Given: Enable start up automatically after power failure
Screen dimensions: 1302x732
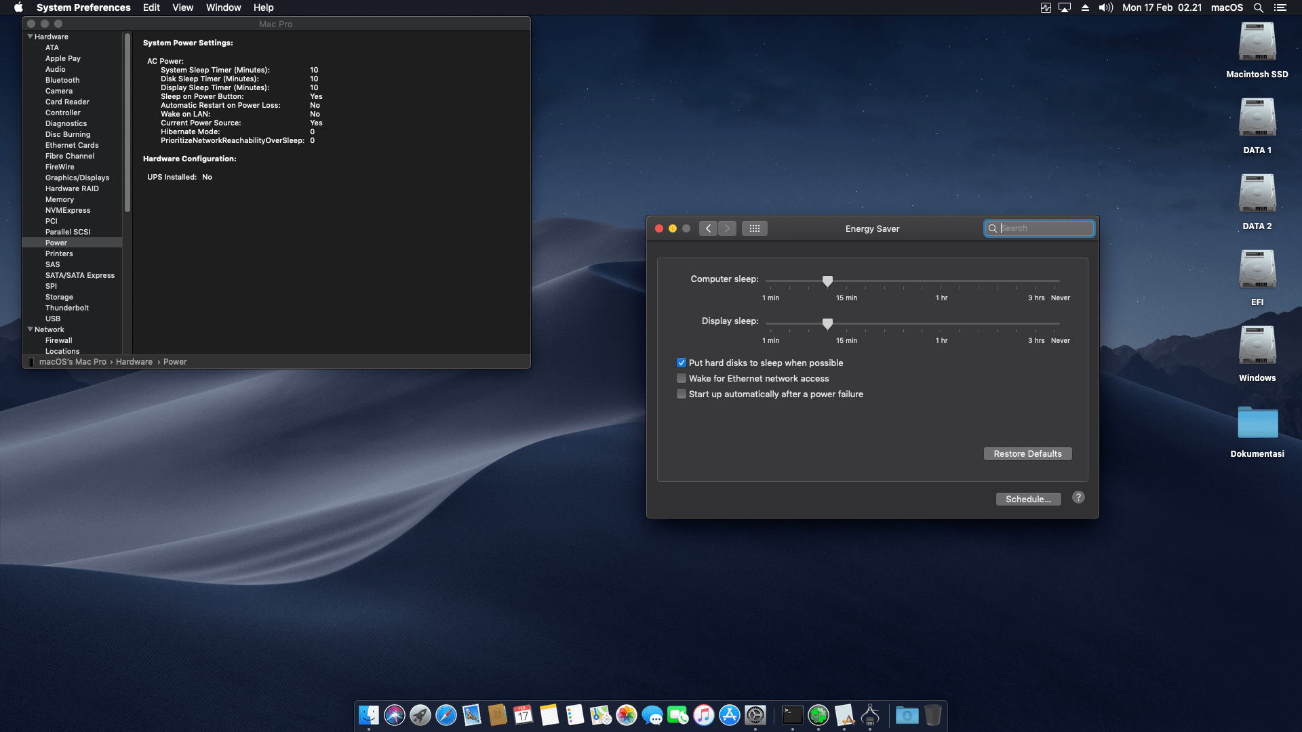Looking at the screenshot, I should pyautogui.click(x=682, y=394).
